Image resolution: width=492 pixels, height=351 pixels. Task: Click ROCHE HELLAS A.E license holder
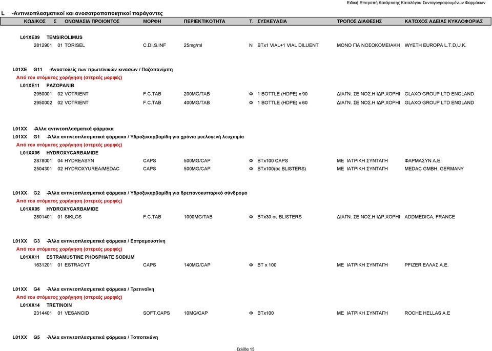pos(427,313)
